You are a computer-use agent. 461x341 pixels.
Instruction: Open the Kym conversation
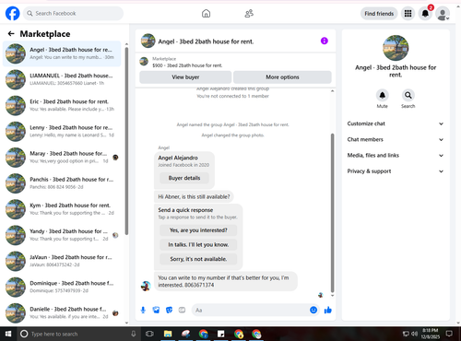click(62, 209)
